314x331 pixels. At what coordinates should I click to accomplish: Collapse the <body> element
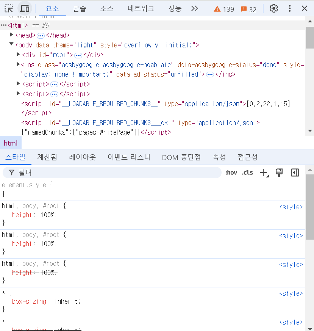click(11, 44)
